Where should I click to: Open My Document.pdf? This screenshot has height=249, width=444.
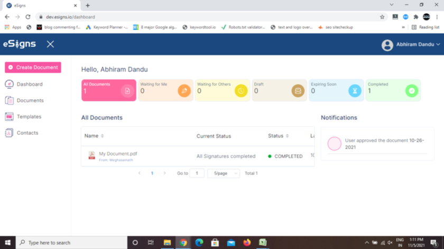[x=118, y=154]
